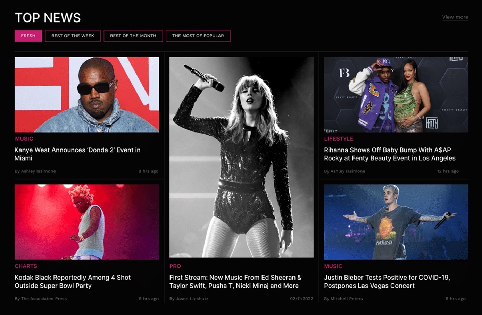
Task: Open the Kodak Black concert image
Action: pos(87,222)
